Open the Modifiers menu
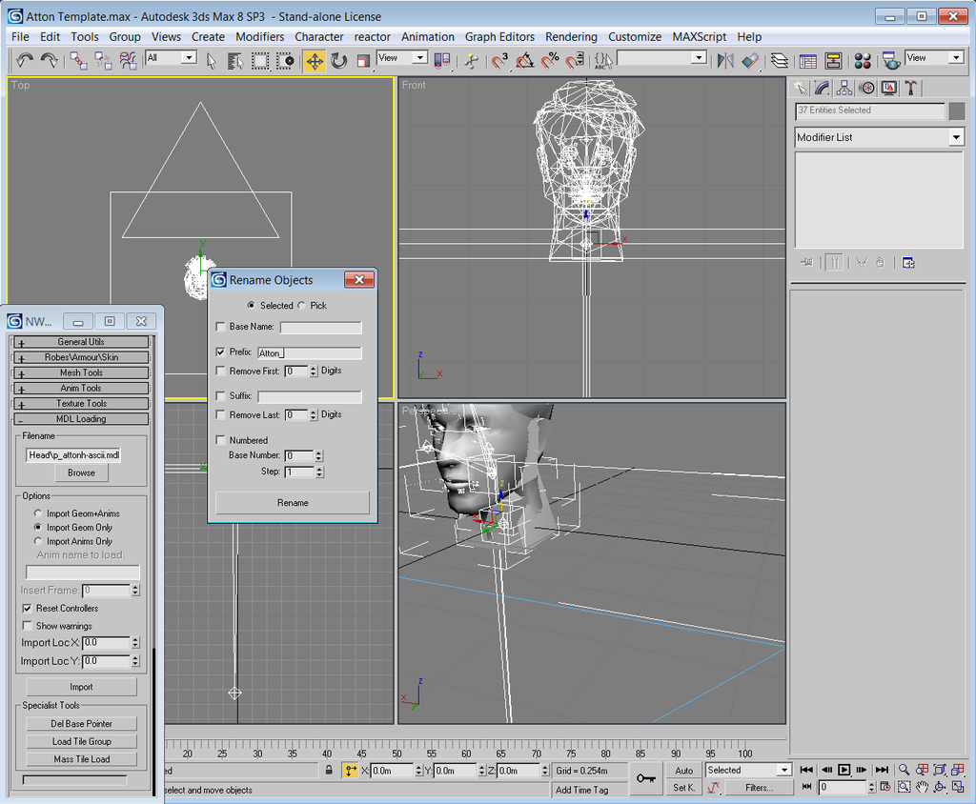976x804 pixels. point(259,37)
